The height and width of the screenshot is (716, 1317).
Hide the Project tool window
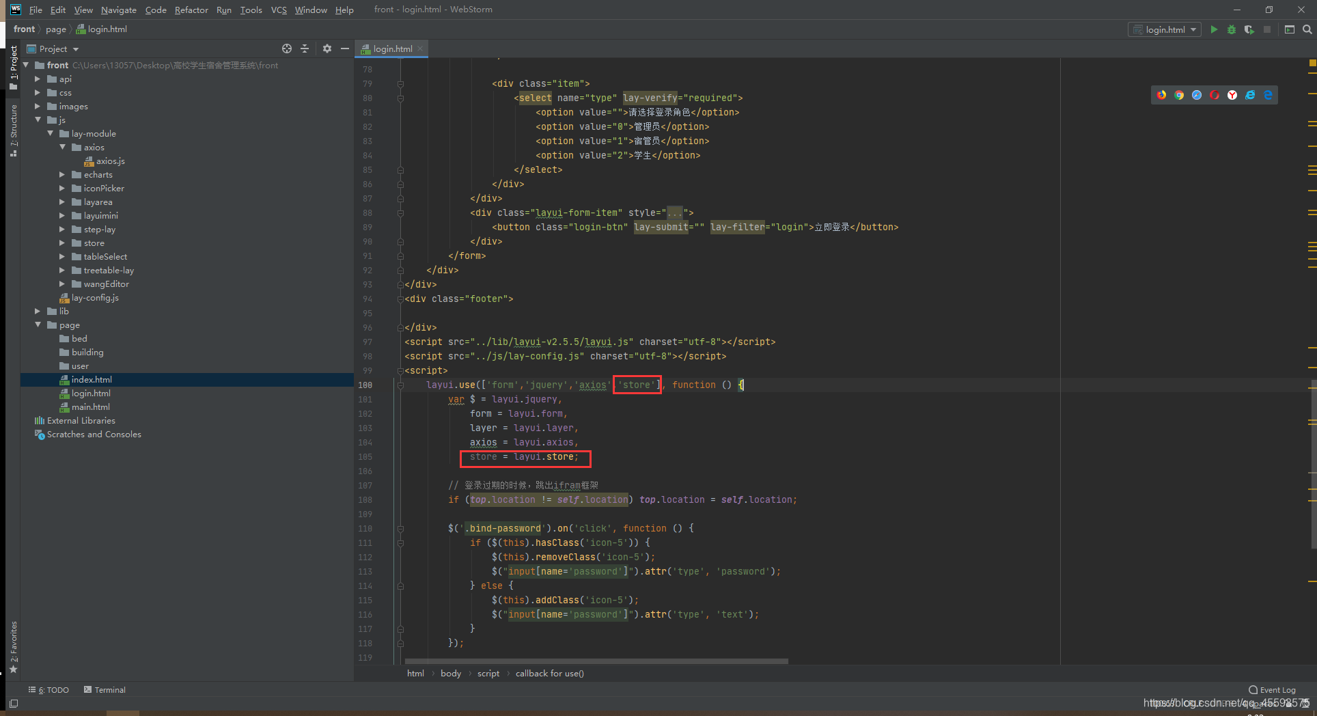point(345,49)
